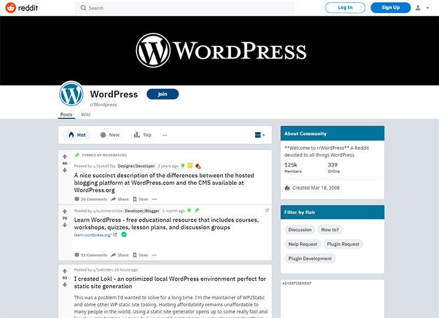The image size is (439, 318).
Task: Click the award icon on u/r1ckd33zy's post
Action: pyautogui.click(x=198, y=166)
